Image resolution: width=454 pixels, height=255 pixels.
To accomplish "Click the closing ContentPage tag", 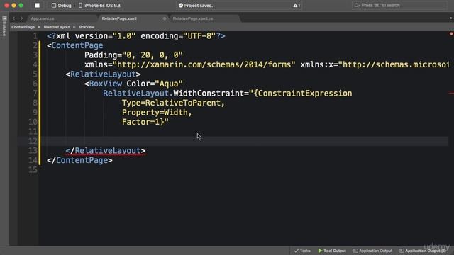I will pyautogui.click(x=79, y=160).
